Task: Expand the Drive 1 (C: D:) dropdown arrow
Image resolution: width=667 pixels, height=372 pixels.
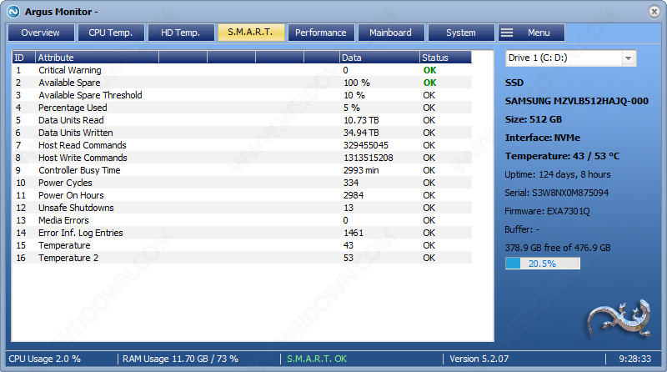Action: [x=629, y=58]
